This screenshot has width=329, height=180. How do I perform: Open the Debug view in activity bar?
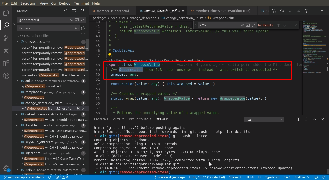(x=6, y=51)
